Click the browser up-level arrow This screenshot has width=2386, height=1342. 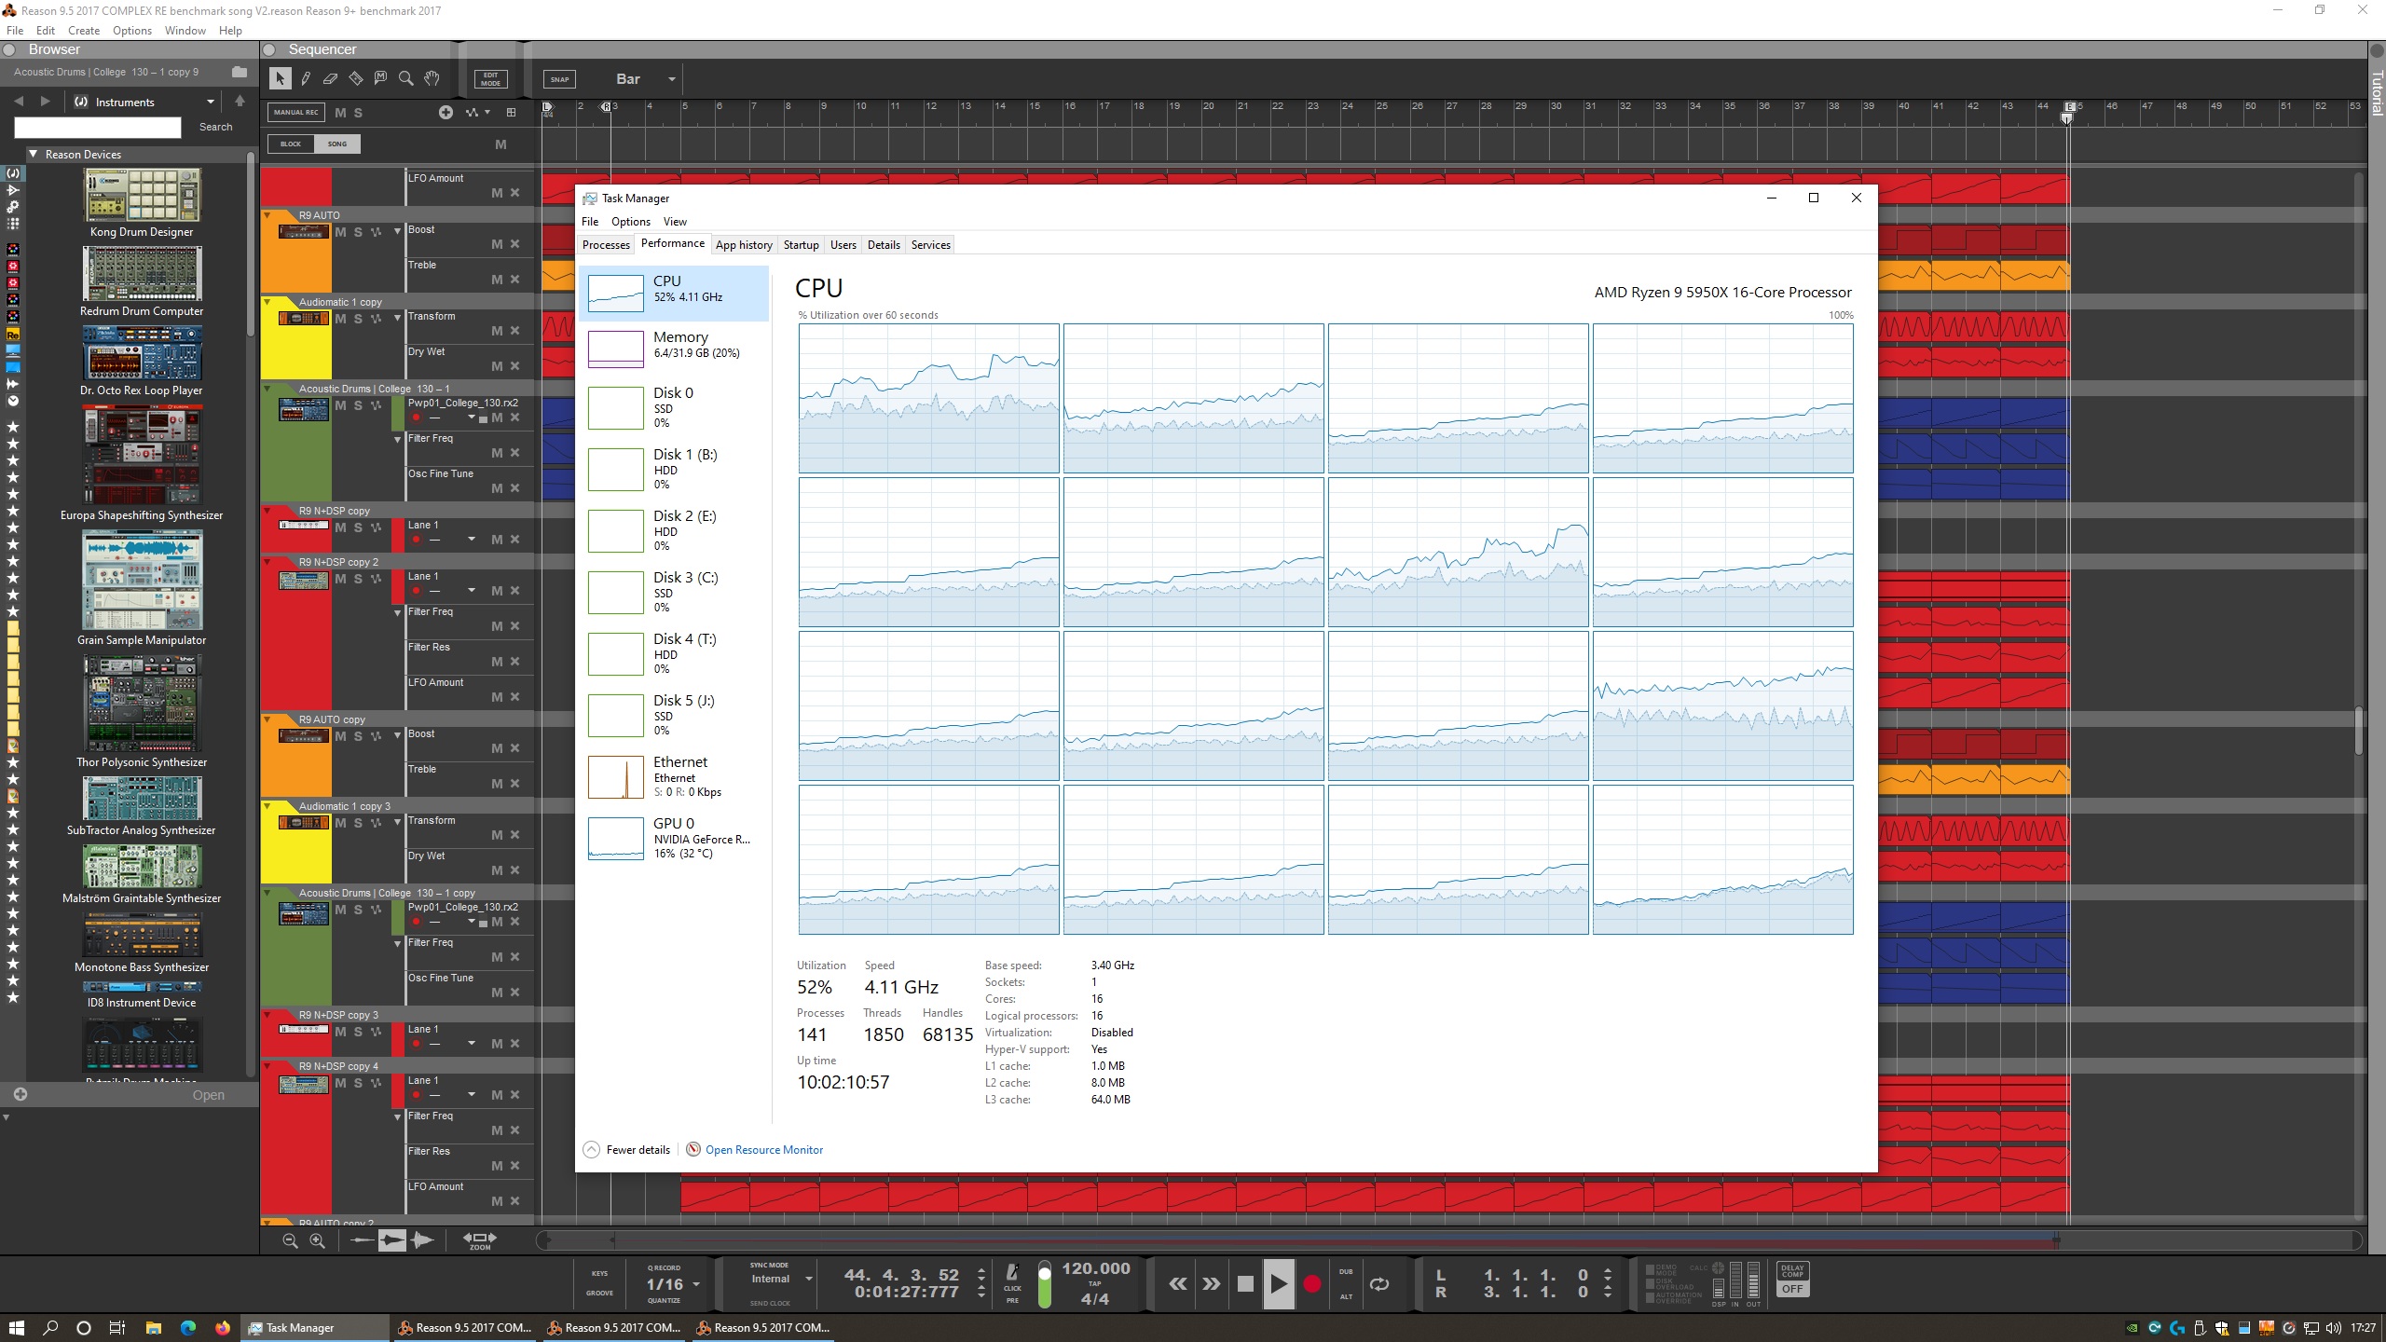(x=240, y=102)
